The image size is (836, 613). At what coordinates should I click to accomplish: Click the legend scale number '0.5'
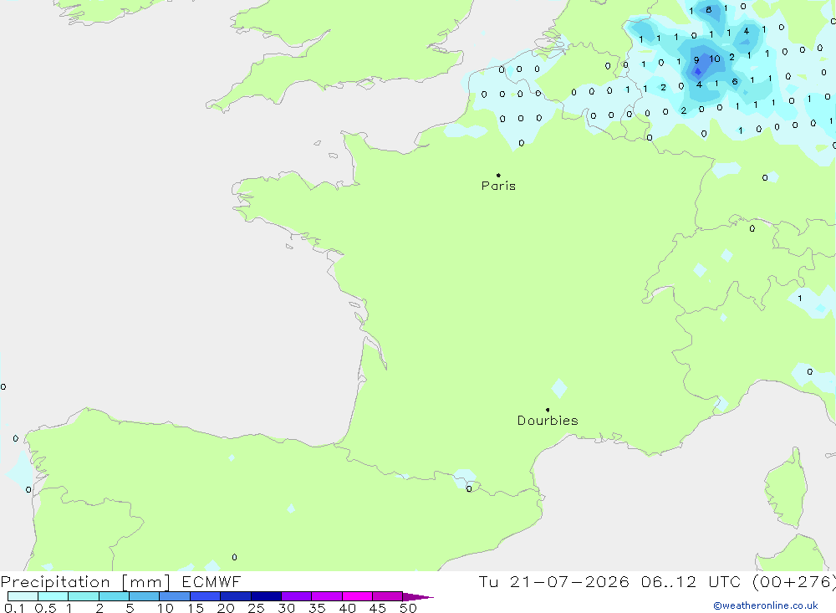(x=45, y=608)
